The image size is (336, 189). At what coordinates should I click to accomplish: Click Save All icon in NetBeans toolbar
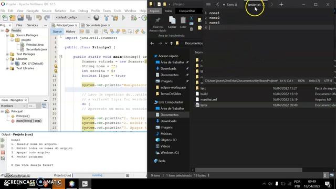click(29, 18)
